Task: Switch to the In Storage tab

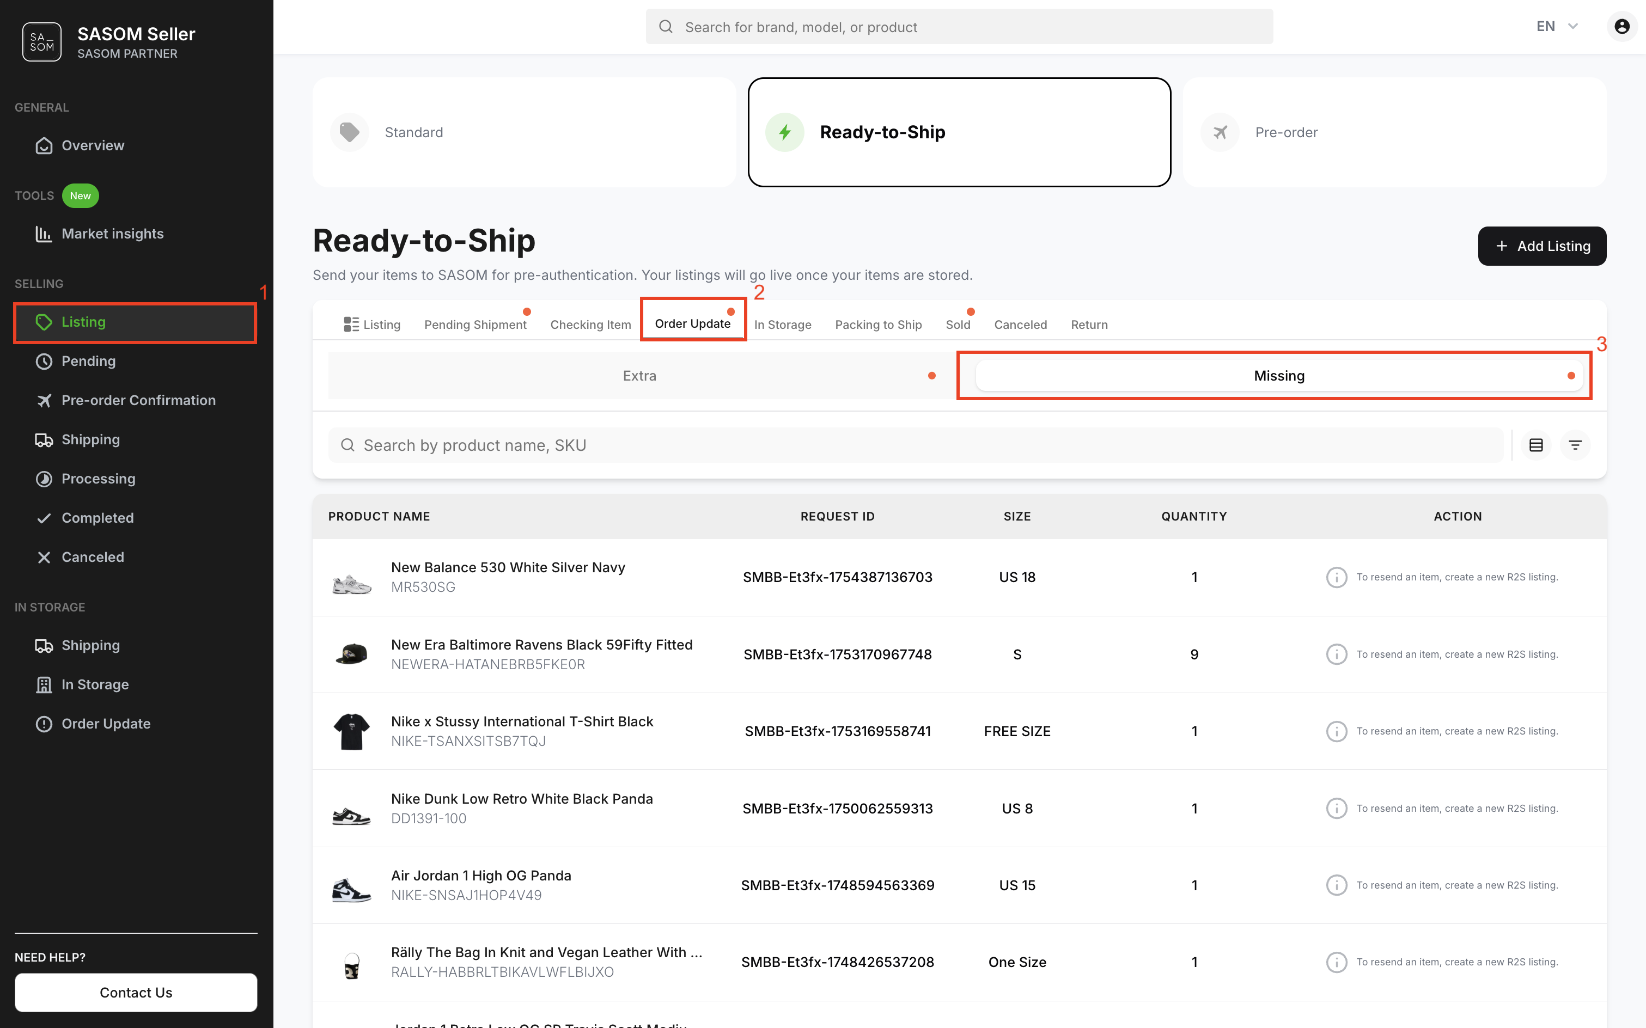Action: coord(782,325)
